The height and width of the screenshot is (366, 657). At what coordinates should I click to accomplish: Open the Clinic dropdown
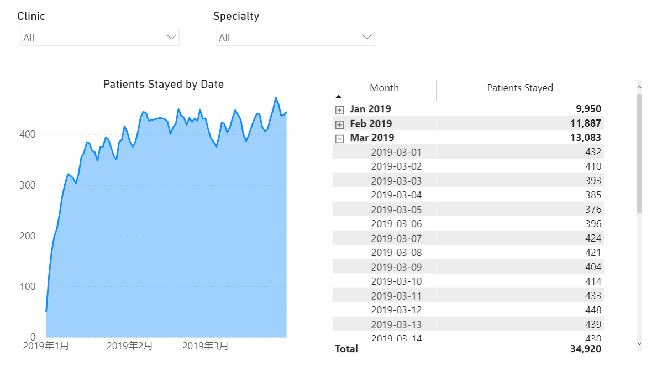[x=99, y=38]
